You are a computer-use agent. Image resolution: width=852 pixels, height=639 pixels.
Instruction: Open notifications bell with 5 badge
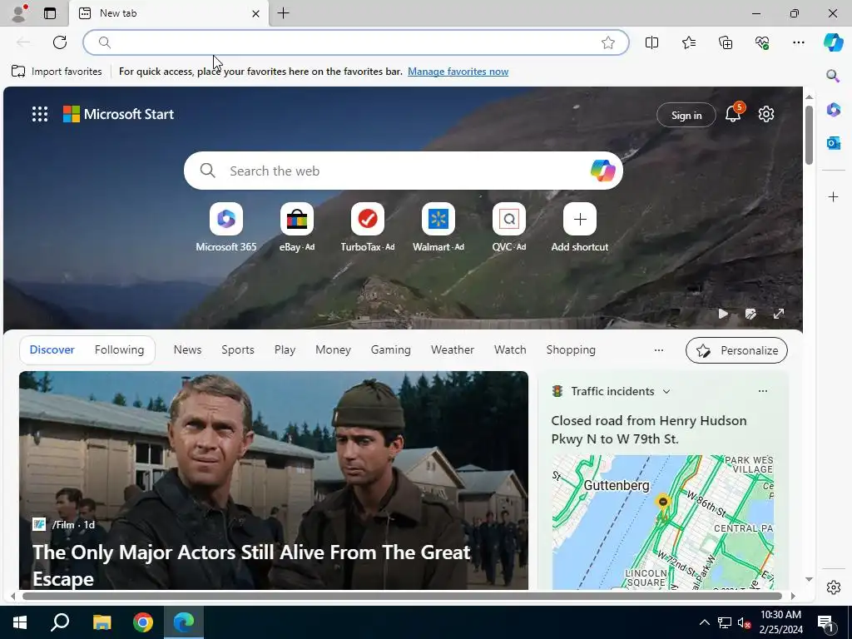pyautogui.click(x=734, y=113)
